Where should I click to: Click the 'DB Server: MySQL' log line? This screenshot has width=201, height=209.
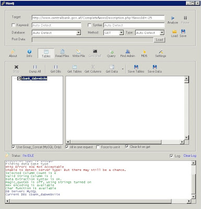pos(21,191)
